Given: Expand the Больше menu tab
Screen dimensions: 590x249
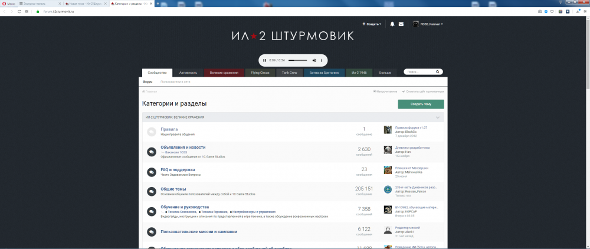Looking at the screenshot, I should point(385,73).
